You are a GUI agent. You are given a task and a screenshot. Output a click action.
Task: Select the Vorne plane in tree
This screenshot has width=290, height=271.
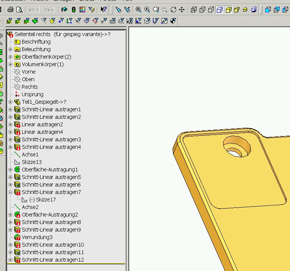[x=29, y=72]
